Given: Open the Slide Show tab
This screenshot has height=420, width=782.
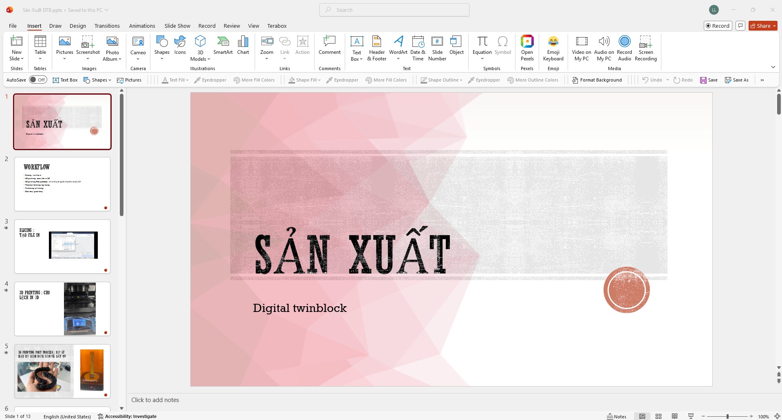Looking at the screenshot, I should pos(177,26).
